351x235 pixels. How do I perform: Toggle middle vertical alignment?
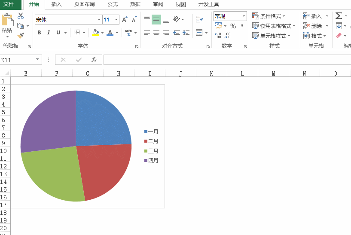[156, 19]
